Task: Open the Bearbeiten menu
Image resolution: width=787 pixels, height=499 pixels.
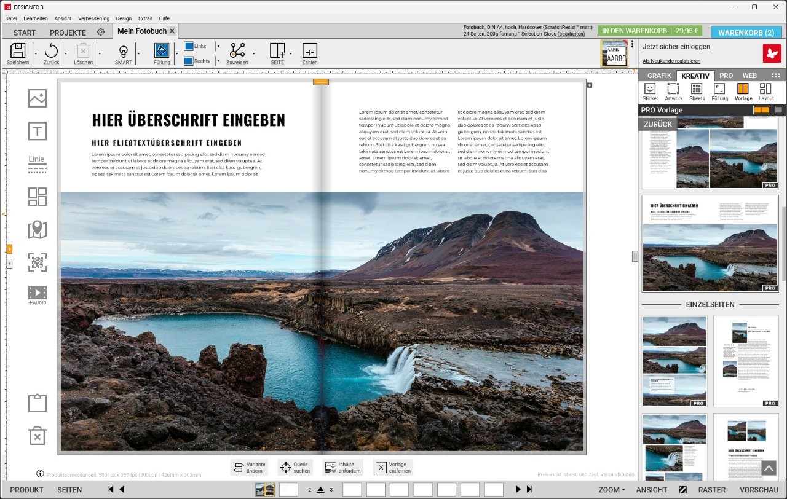Action: tap(36, 18)
